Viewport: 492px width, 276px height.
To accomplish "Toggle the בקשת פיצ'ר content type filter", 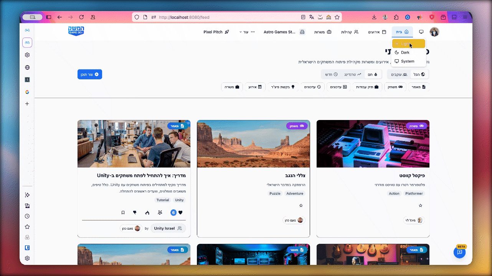I will pyautogui.click(x=284, y=87).
